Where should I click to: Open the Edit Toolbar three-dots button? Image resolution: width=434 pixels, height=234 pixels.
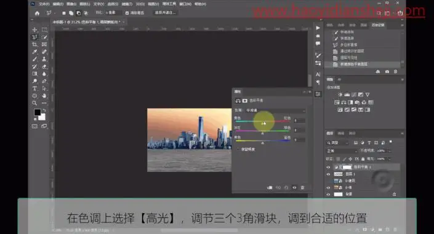click(x=44, y=103)
